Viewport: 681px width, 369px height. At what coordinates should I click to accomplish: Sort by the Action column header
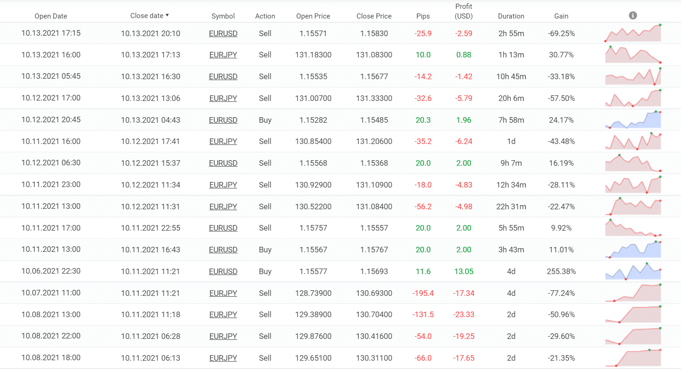(265, 16)
